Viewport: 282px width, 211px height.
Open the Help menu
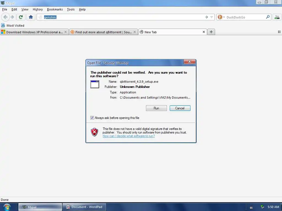tap(82, 9)
